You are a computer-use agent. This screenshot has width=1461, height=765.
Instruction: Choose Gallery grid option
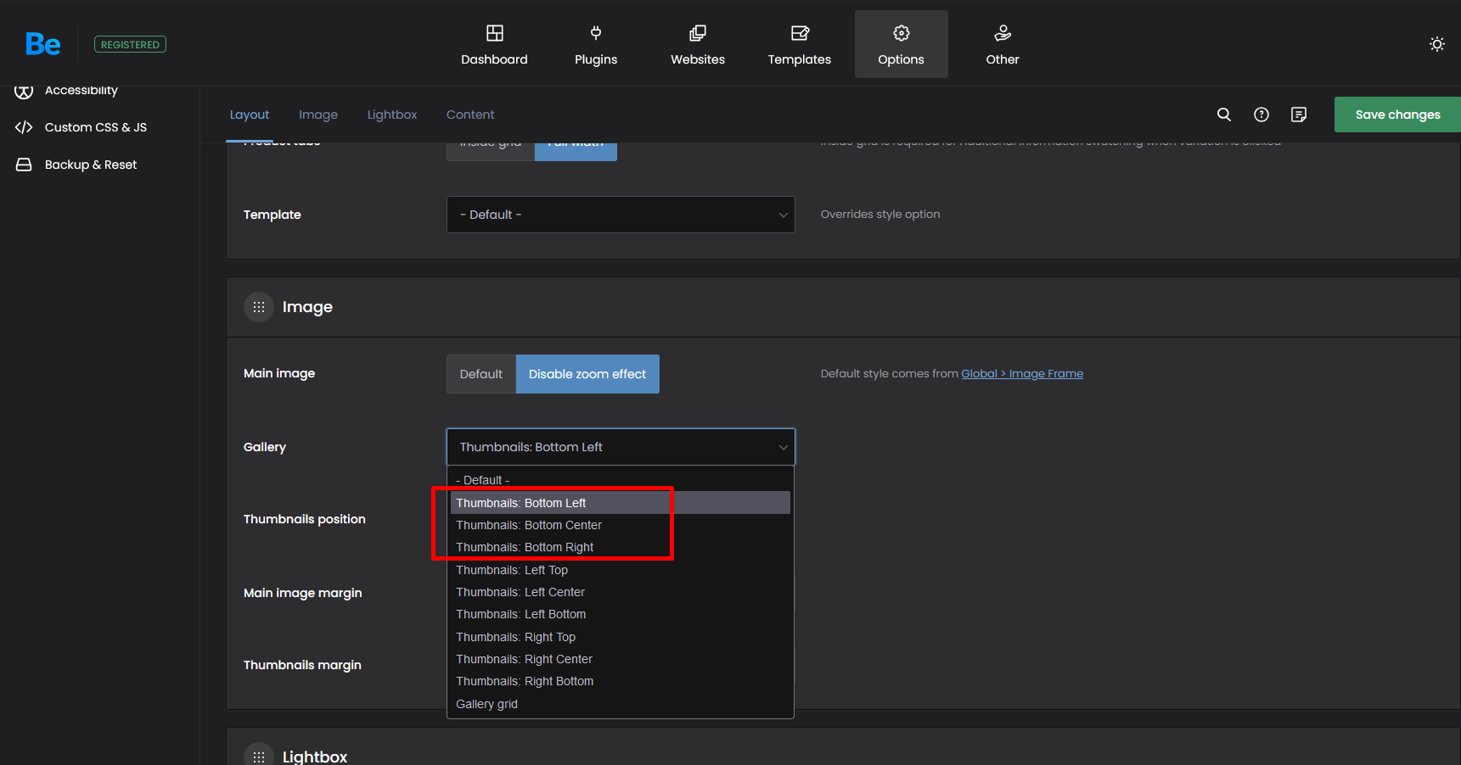click(x=621, y=704)
